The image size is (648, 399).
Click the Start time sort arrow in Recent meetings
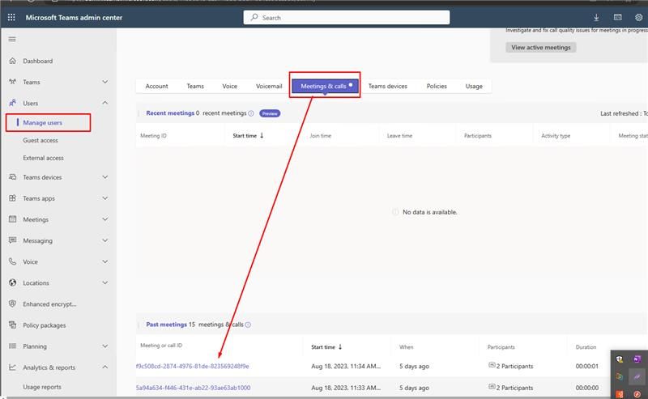click(x=262, y=135)
